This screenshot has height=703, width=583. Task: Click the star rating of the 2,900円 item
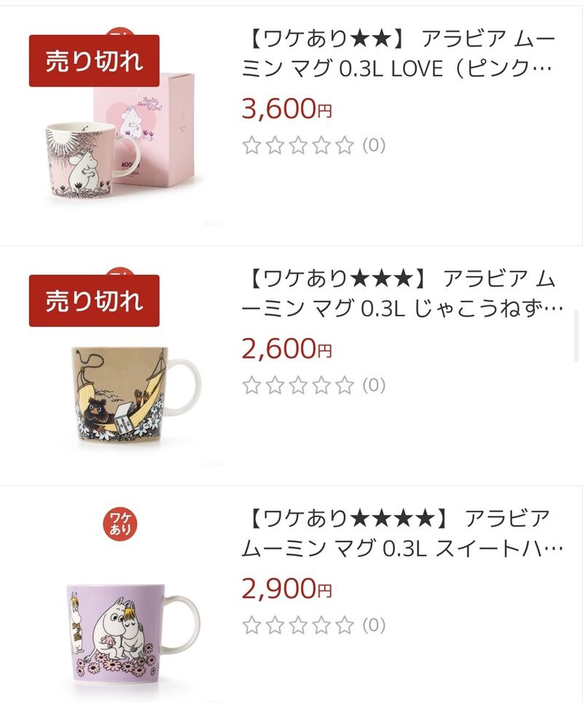point(298,625)
